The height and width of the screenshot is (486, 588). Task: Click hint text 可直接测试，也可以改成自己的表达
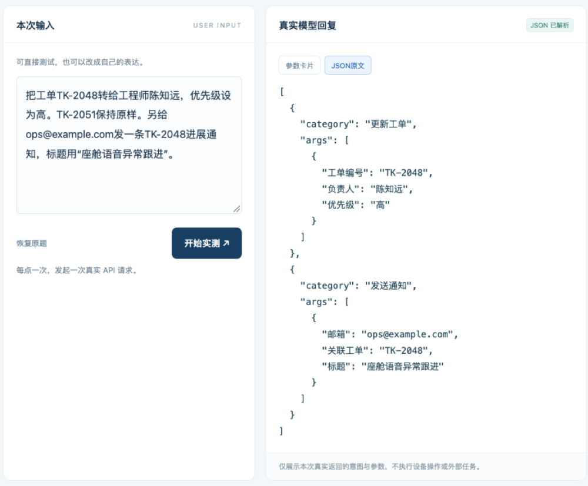[x=80, y=62]
